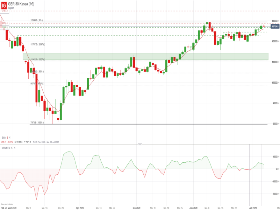Remove the MOMNTM 5 indicator
This screenshot has height=210, width=280.
tap(15, 148)
